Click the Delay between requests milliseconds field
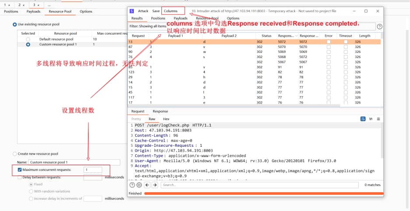The image size is (410, 211). 93,177
